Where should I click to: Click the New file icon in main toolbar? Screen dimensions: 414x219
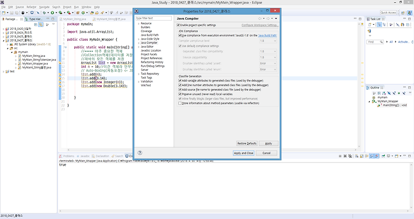pyautogui.click(x=3, y=13)
